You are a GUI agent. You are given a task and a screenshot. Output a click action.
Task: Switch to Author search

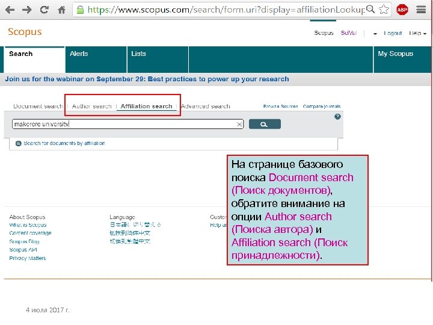click(x=91, y=106)
